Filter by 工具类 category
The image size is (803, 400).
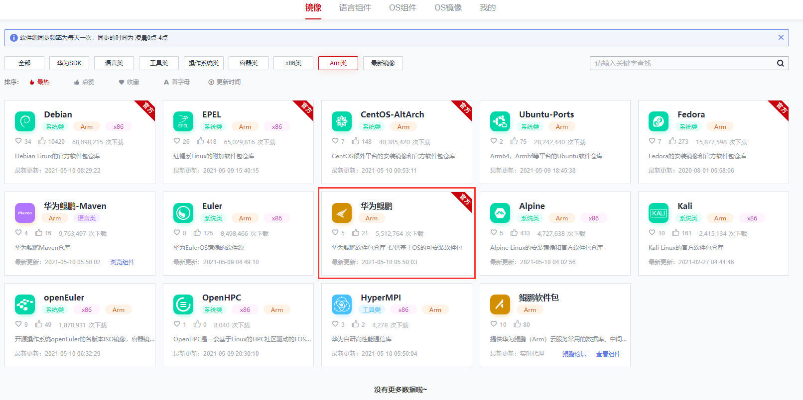coord(159,63)
